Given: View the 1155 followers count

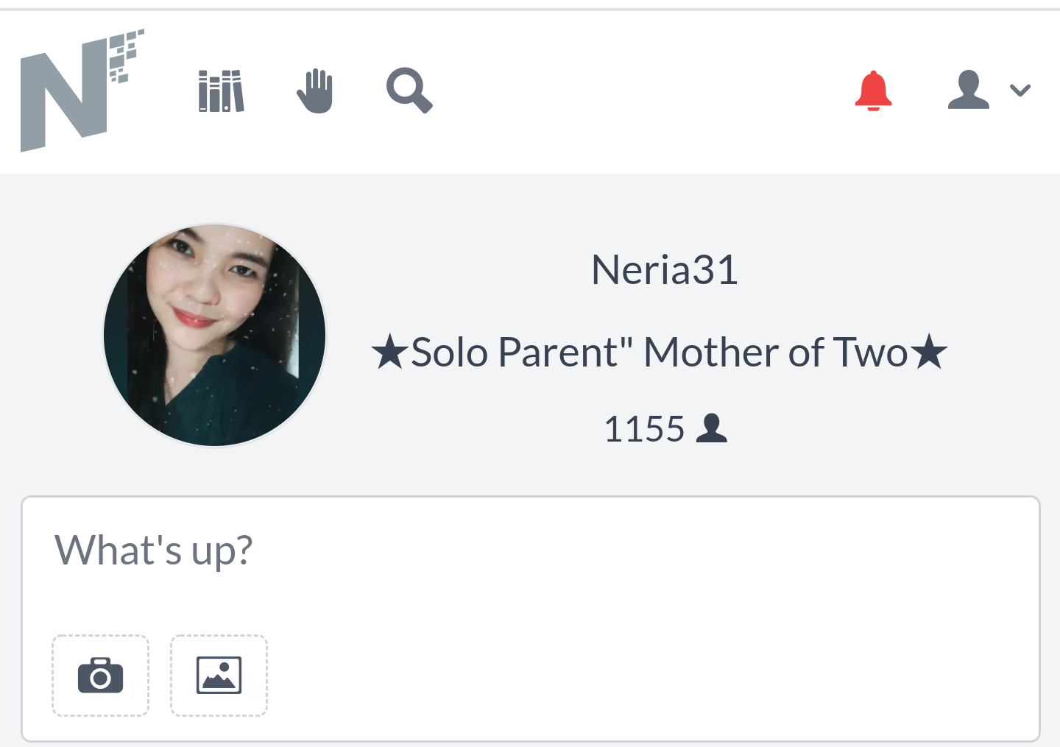Looking at the screenshot, I should 644,428.
